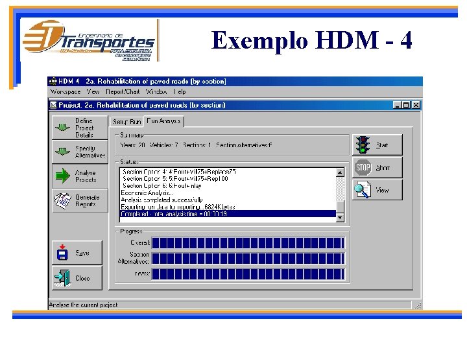467x350 pixels.
Task: Click the 'Sections: 1' summary text
Action: pos(197,145)
